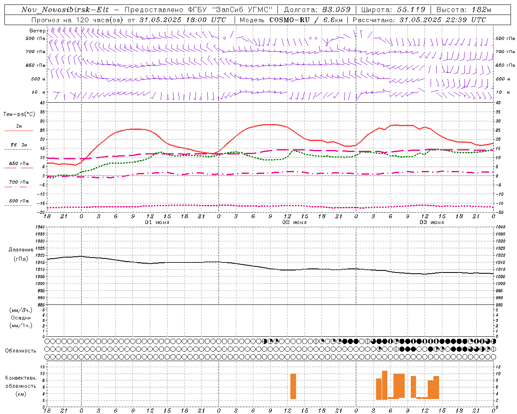Screen dimensions: 517x414
Task: Click the Ветер wind panel label
Action: [37, 31]
